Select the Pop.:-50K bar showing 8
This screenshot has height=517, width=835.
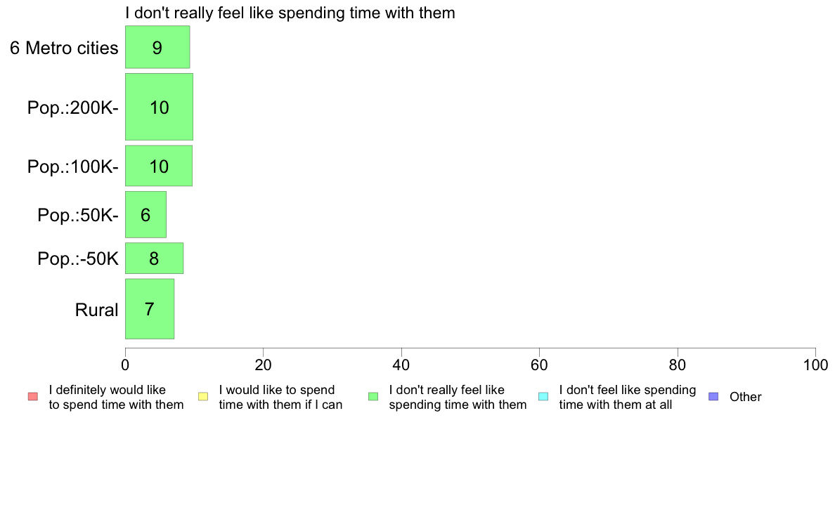pyautogui.click(x=154, y=258)
